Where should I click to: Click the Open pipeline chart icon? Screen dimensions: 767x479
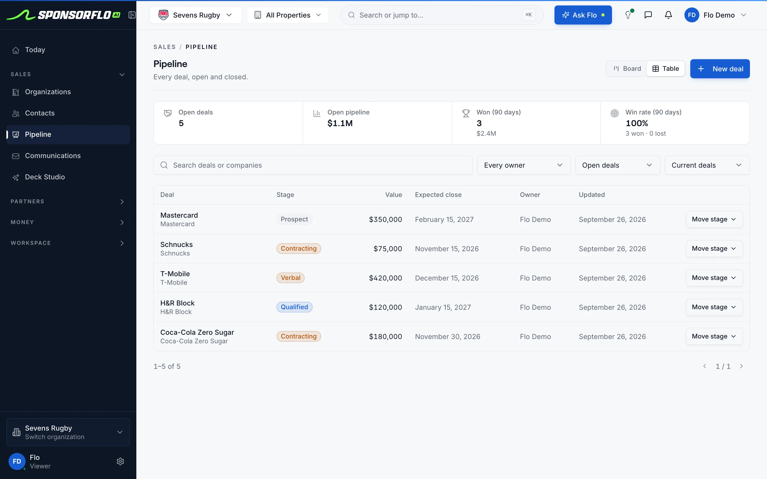317,113
